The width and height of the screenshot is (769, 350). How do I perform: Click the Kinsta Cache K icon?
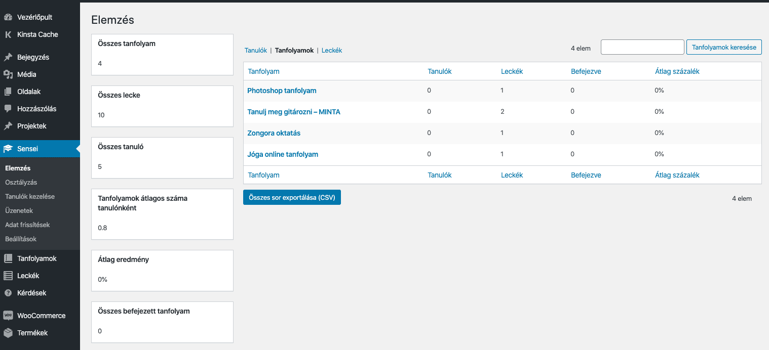pyautogui.click(x=8, y=34)
